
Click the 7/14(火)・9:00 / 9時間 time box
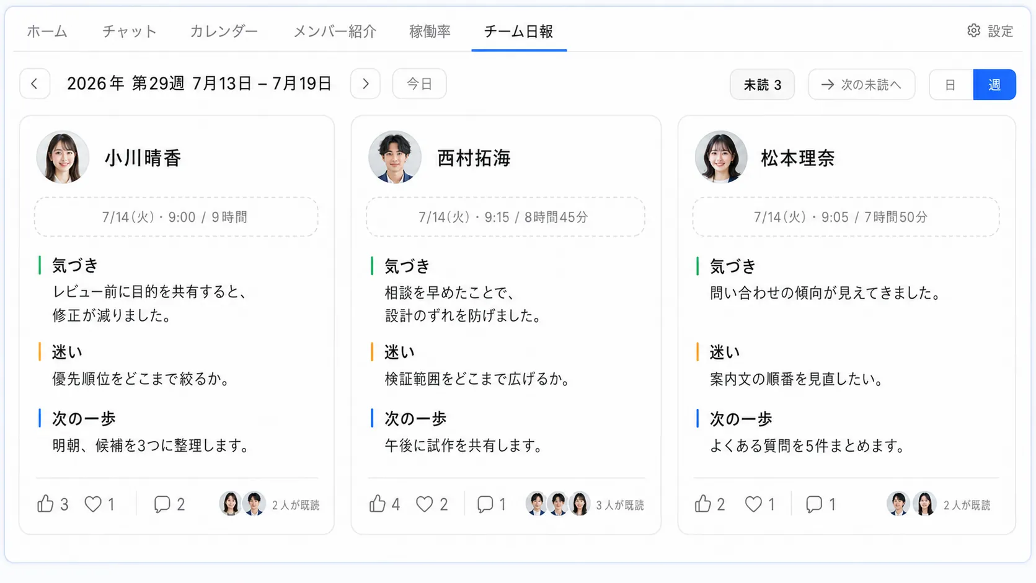(176, 217)
